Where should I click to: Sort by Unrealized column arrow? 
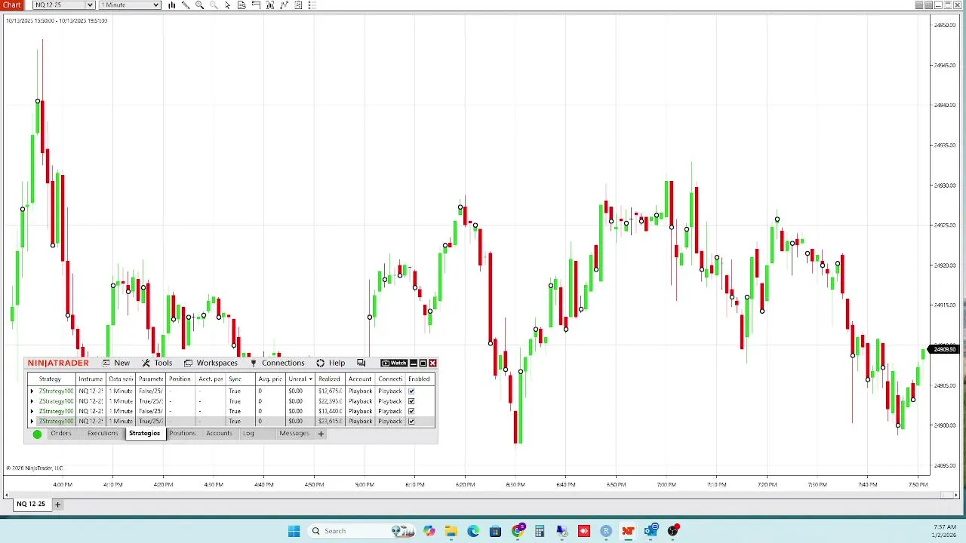(x=310, y=379)
